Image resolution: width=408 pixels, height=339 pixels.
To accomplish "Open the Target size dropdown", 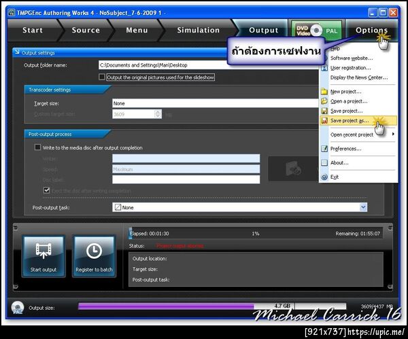I will [x=216, y=103].
